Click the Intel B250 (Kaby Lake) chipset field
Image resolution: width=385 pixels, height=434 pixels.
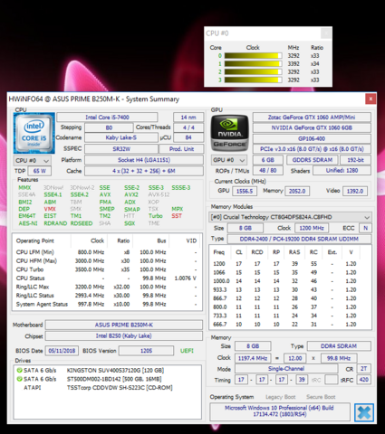pos(124,335)
